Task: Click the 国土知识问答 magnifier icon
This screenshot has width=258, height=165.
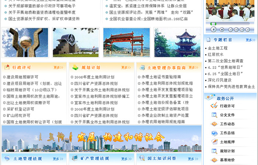Action: tap(142, 158)
